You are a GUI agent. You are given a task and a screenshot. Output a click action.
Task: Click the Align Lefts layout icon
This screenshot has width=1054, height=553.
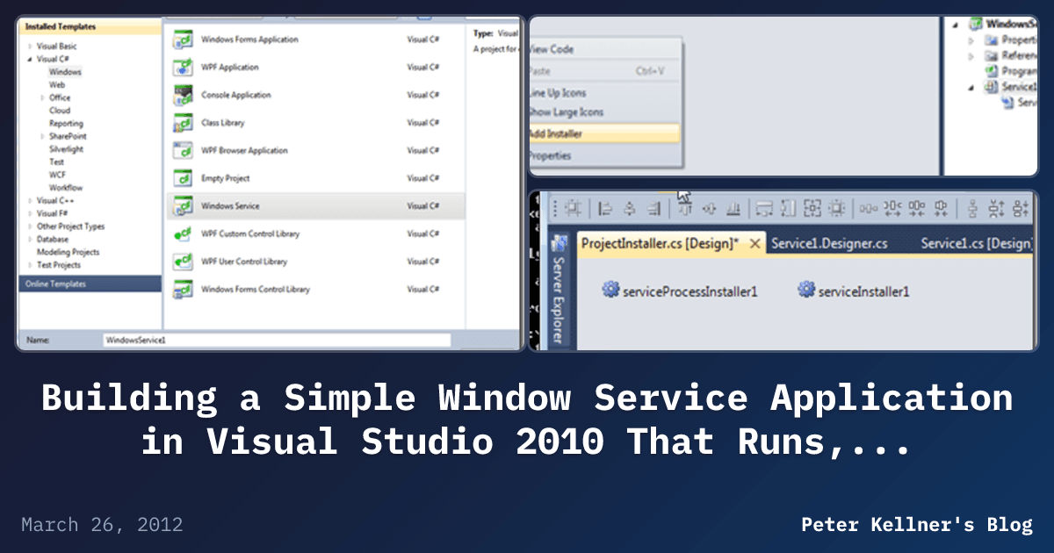(x=605, y=209)
